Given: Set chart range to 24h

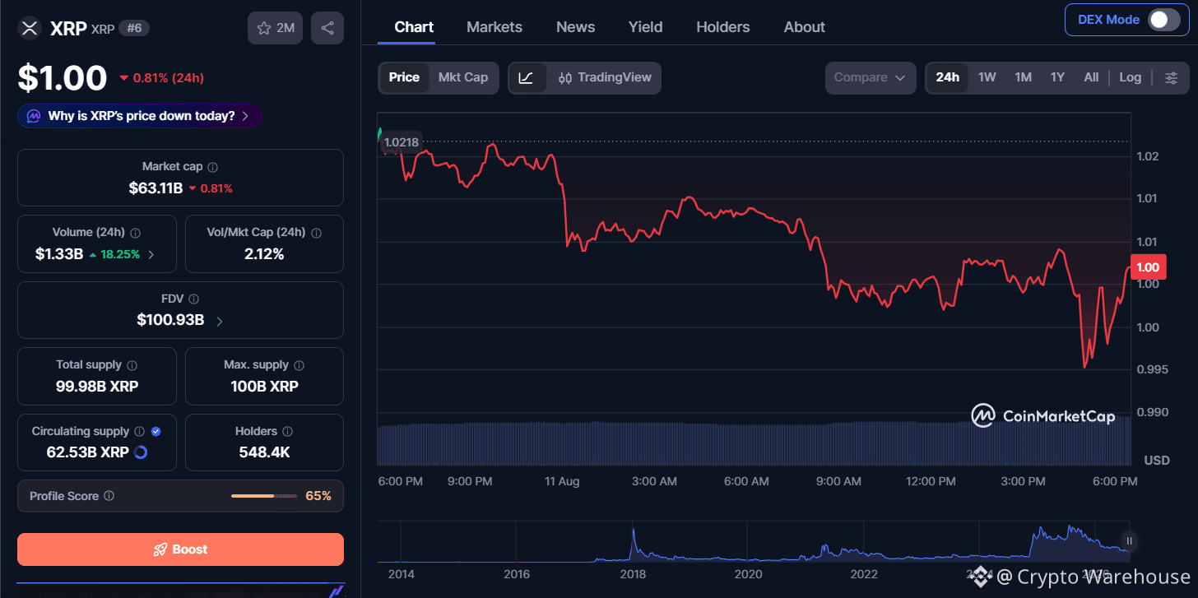Looking at the screenshot, I should pyautogui.click(x=948, y=77).
